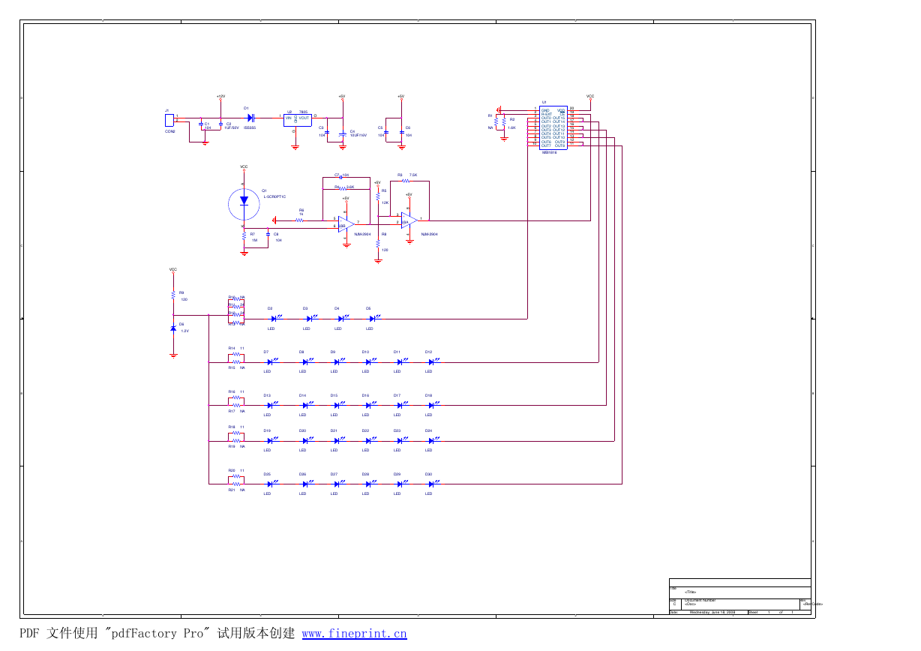Viewport: 921px width, 651px height.
Task: Select the U3B op-amp triangle
Action: [346, 223]
